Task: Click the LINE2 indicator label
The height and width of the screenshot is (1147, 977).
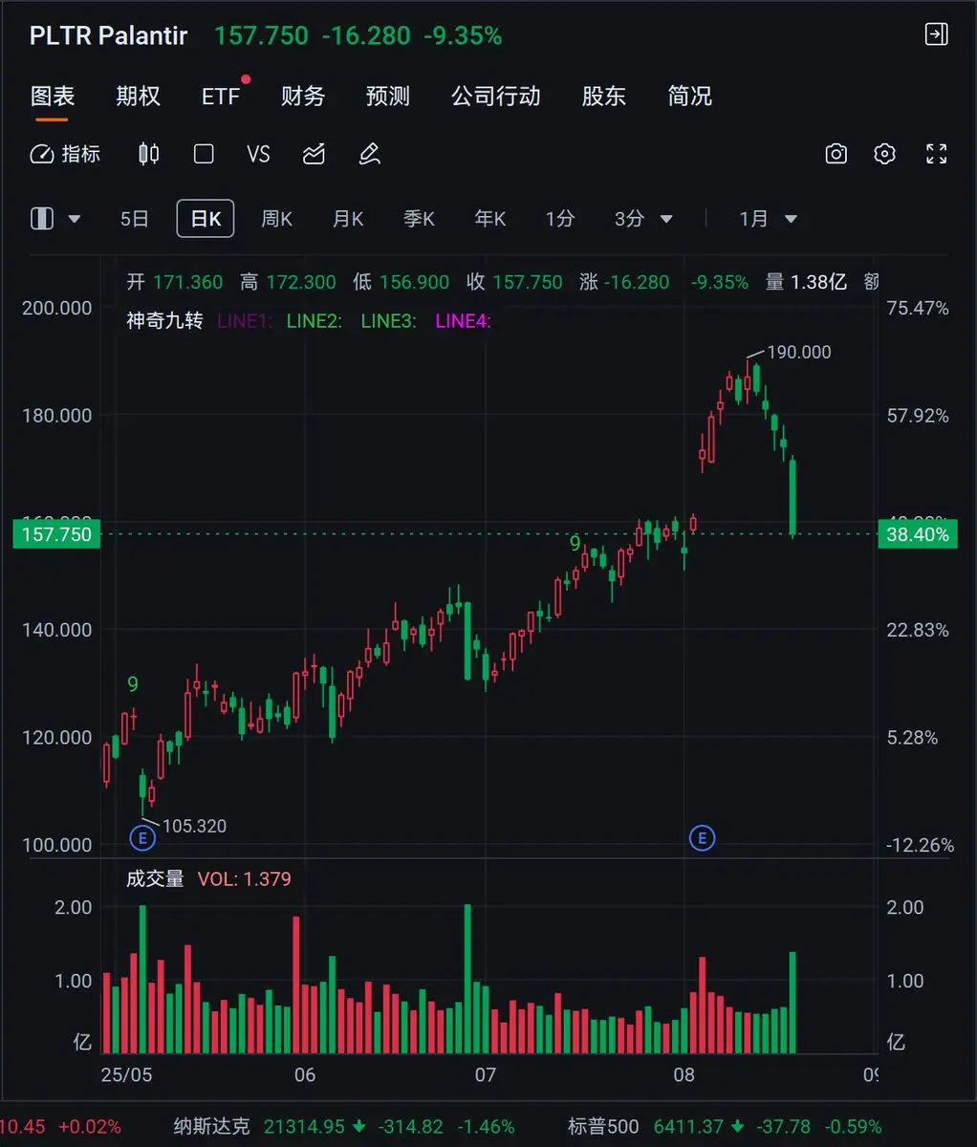Action: (314, 321)
